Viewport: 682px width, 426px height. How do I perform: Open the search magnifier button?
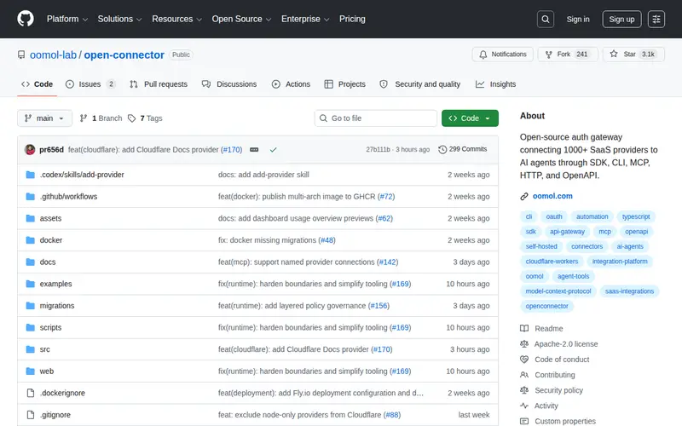(x=545, y=19)
